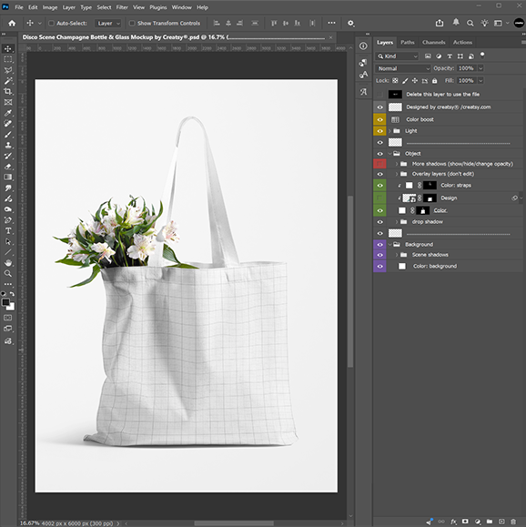
Task: Switch to the Paths tab
Action: tap(408, 43)
